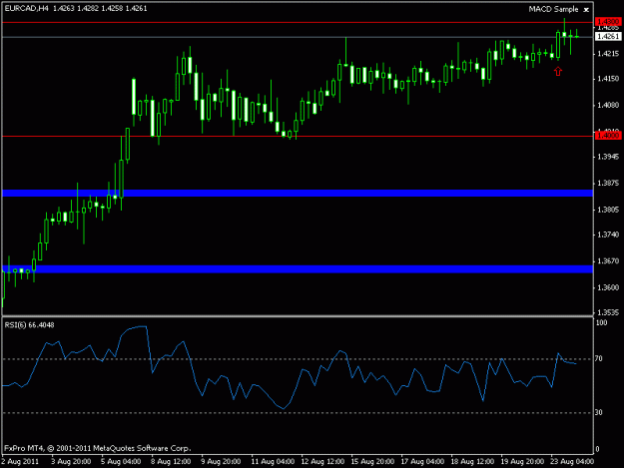Click the 1.4080 price axis label
Screen dimensions: 624x468
point(608,106)
